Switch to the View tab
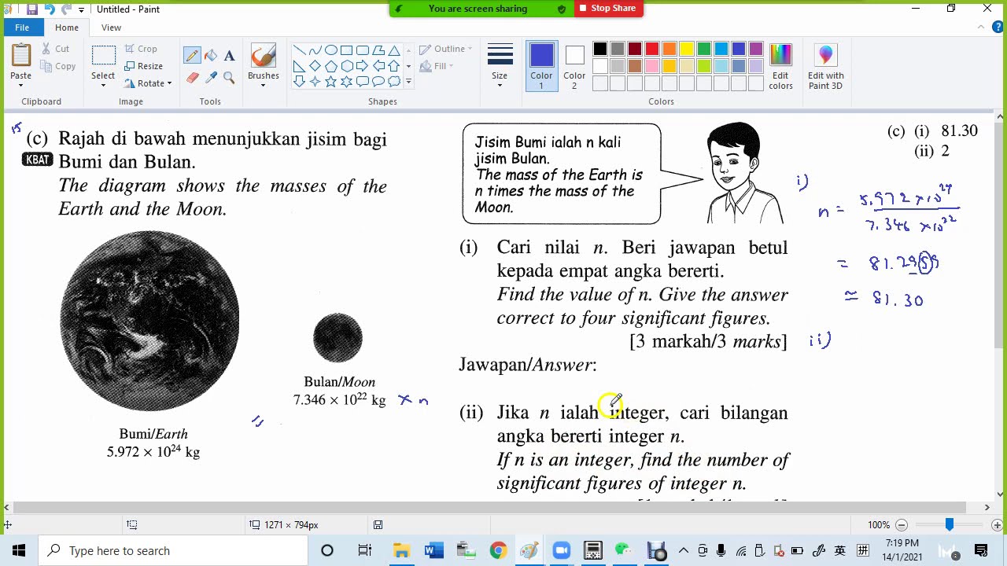 point(111,28)
